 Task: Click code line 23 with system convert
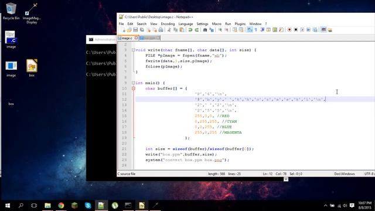pos(187,160)
